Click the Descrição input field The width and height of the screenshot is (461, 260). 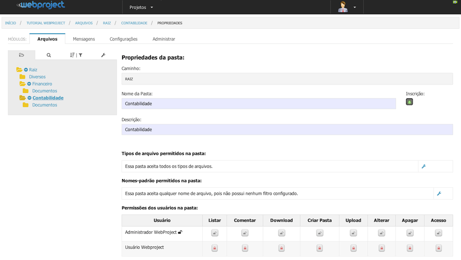(x=287, y=130)
